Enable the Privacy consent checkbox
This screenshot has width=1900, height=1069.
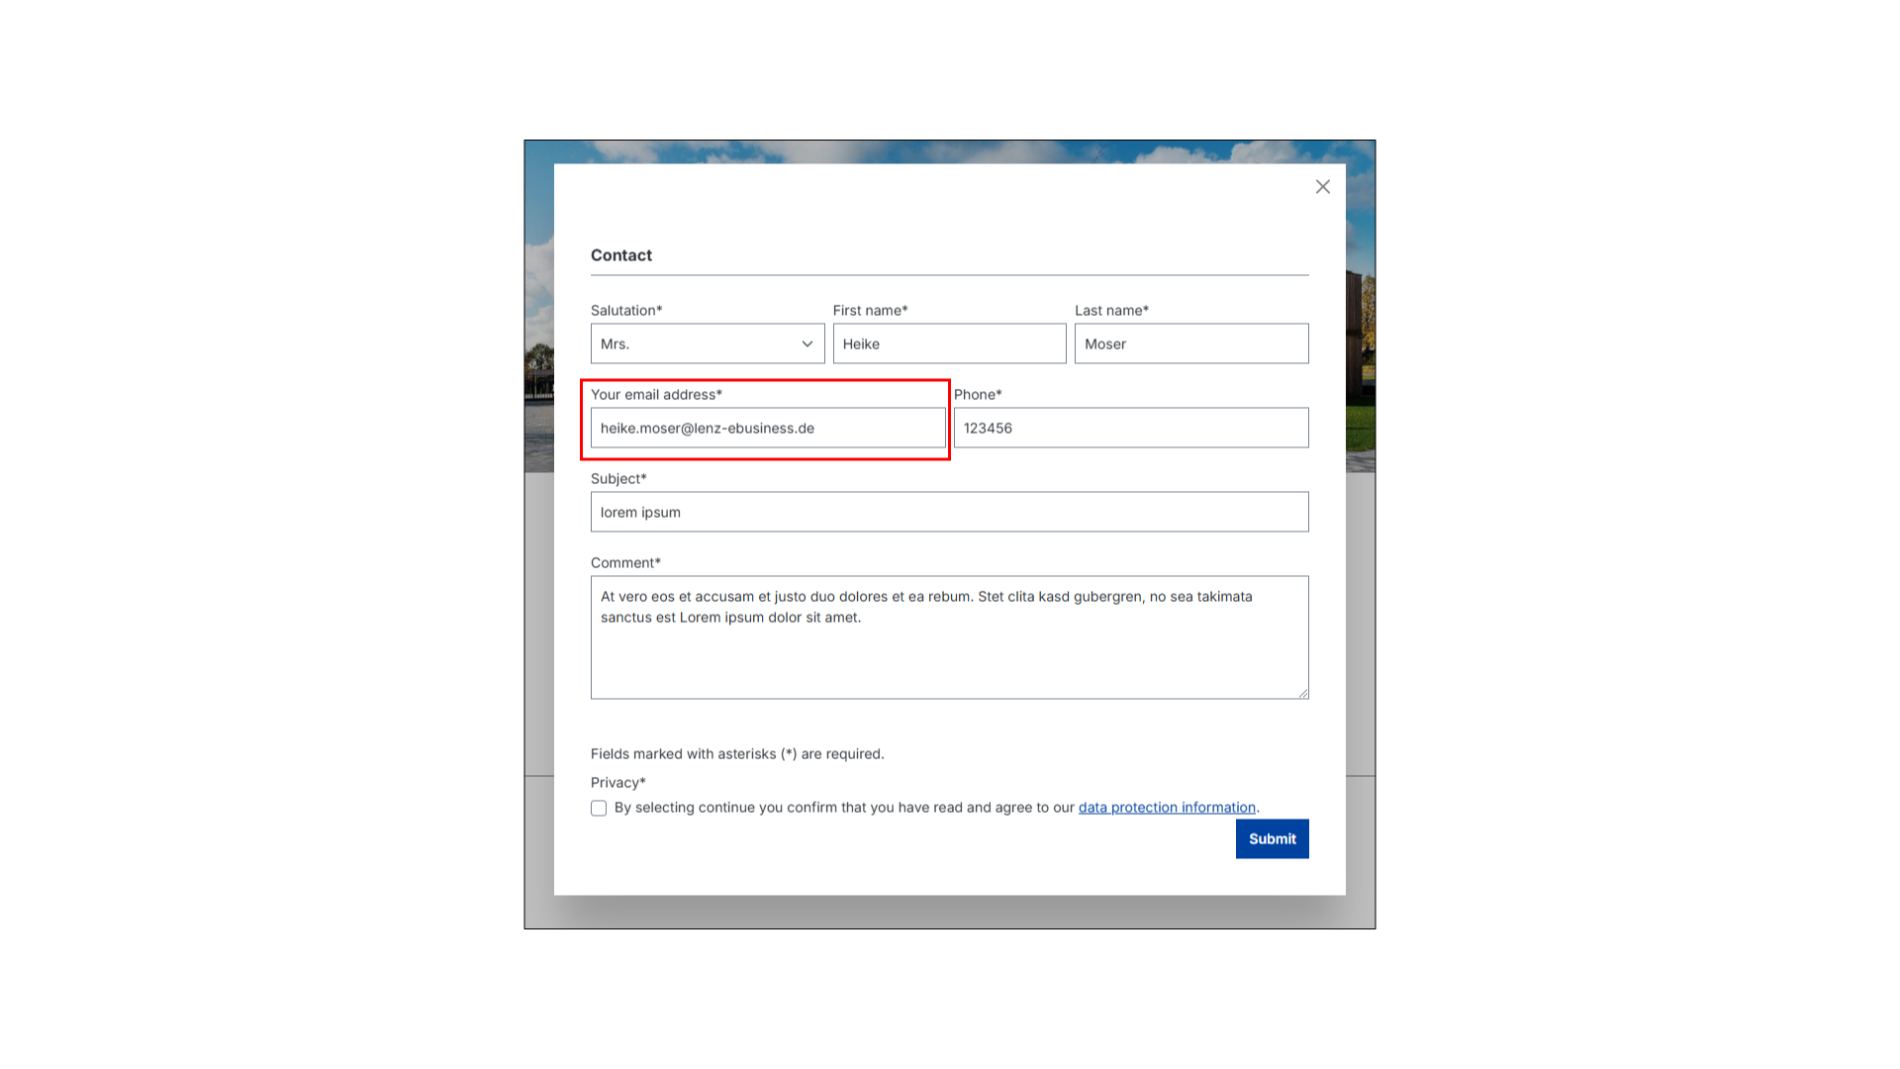point(598,807)
